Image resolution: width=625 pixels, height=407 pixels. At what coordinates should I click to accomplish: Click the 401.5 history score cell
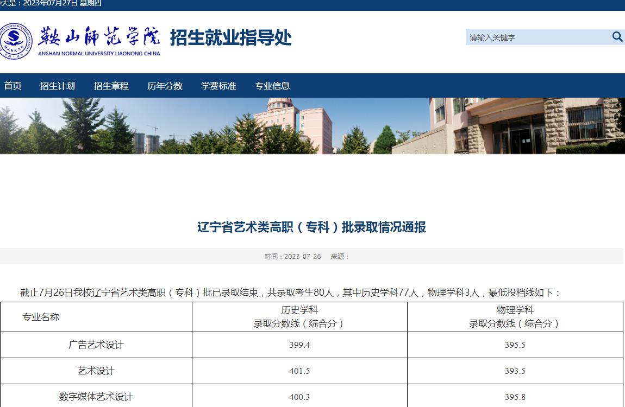[x=300, y=371]
